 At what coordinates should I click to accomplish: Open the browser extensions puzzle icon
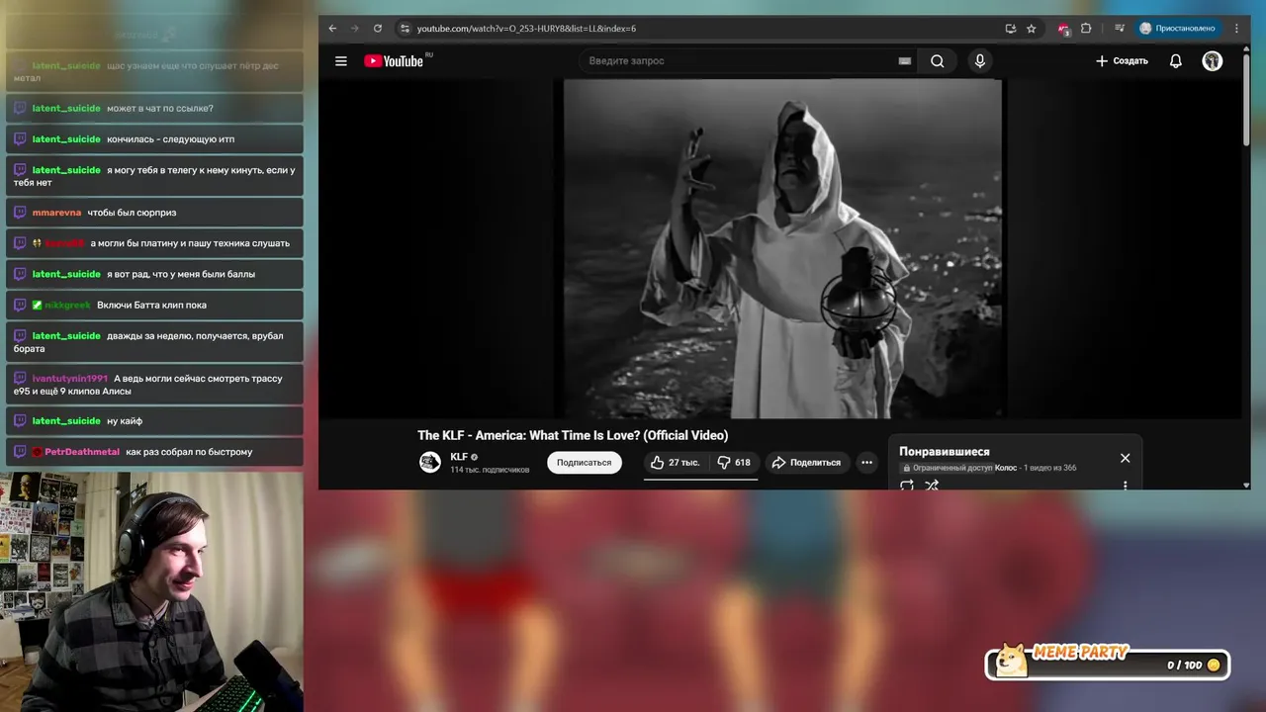pos(1086,29)
